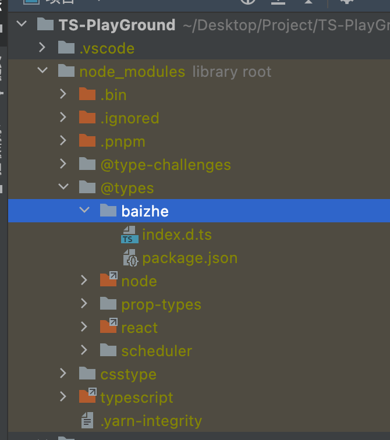Collapse the @types folder chevron
The height and width of the screenshot is (440, 390).
point(63,187)
